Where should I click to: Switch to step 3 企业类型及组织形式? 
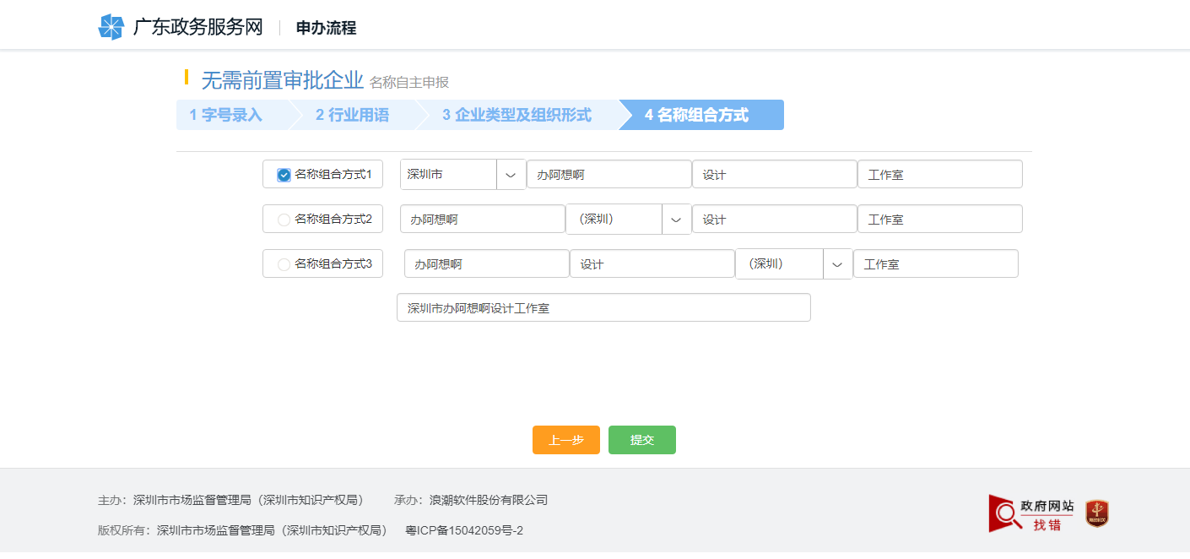coord(517,115)
